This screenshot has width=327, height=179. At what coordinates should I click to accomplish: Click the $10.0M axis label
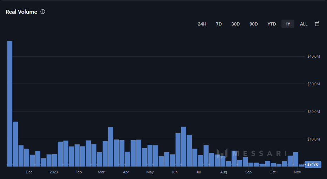click(x=313, y=139)
